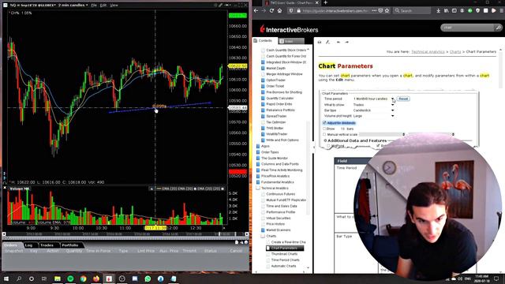Click the highlight pen icon in help toolbar

(x=328, y=42)
